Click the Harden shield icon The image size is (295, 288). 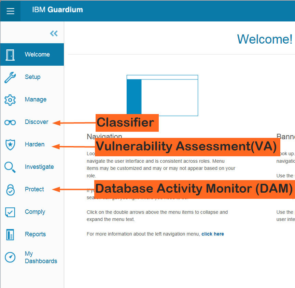10,145
